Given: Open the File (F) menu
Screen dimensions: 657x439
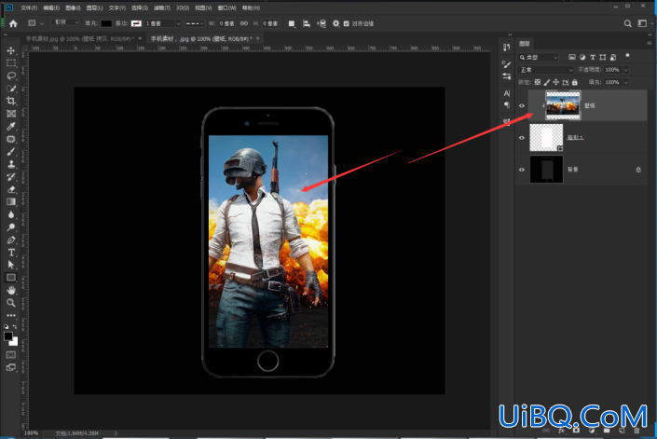Looking at the screenshot, I should [x=29, y=8].
